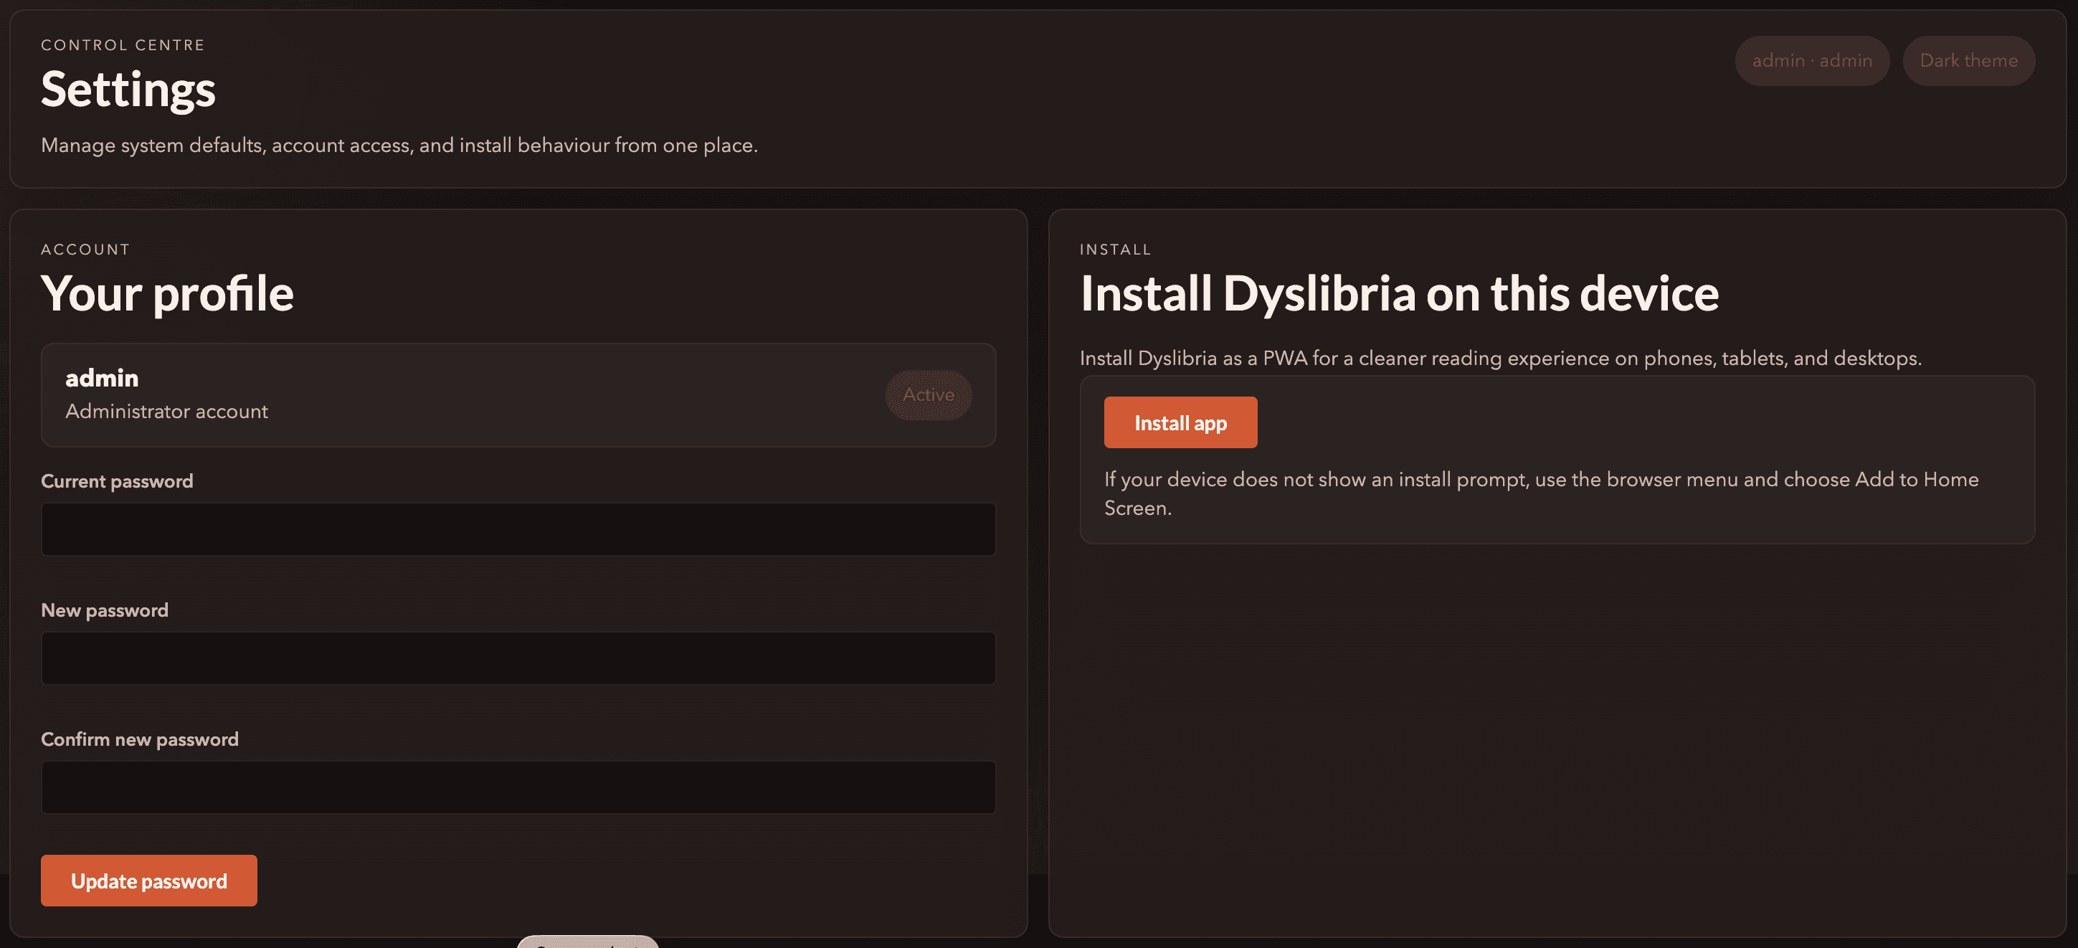Focus the Confirm new password field
This screenshot has height=948, width=2078.
coord(518,787)
